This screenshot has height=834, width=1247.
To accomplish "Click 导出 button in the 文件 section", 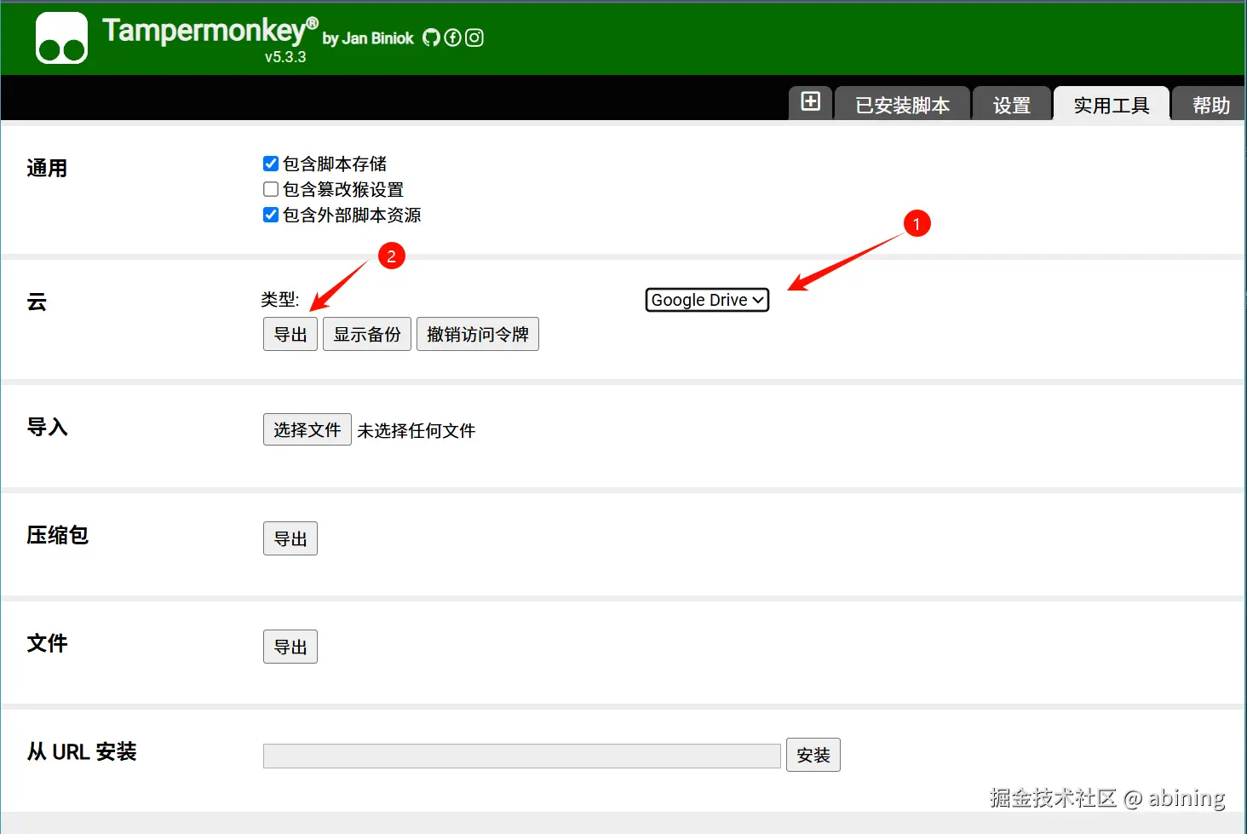I will coord(290,647).
